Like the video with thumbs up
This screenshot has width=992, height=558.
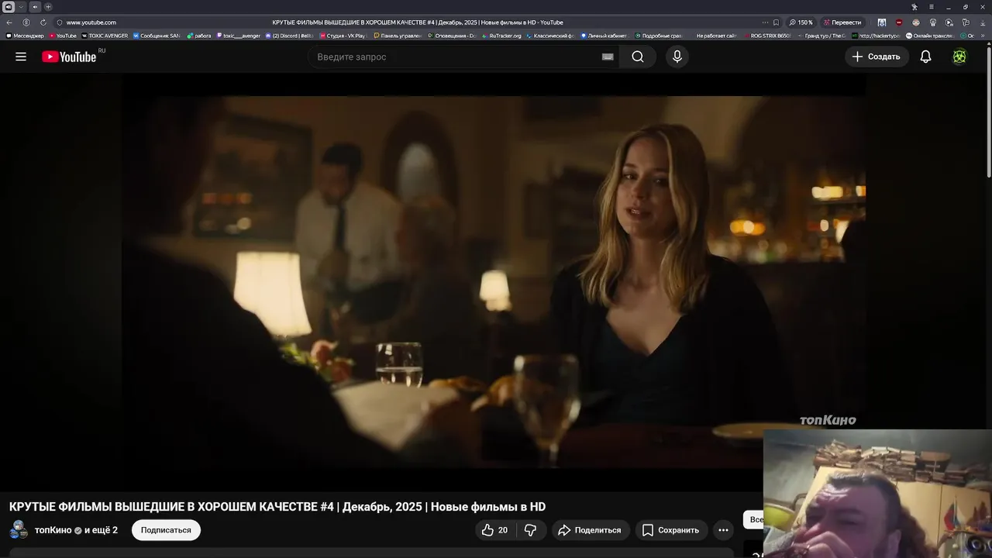494,530
